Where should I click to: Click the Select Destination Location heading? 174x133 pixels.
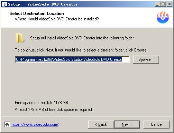pyautogui.click(x=37, y=13)
